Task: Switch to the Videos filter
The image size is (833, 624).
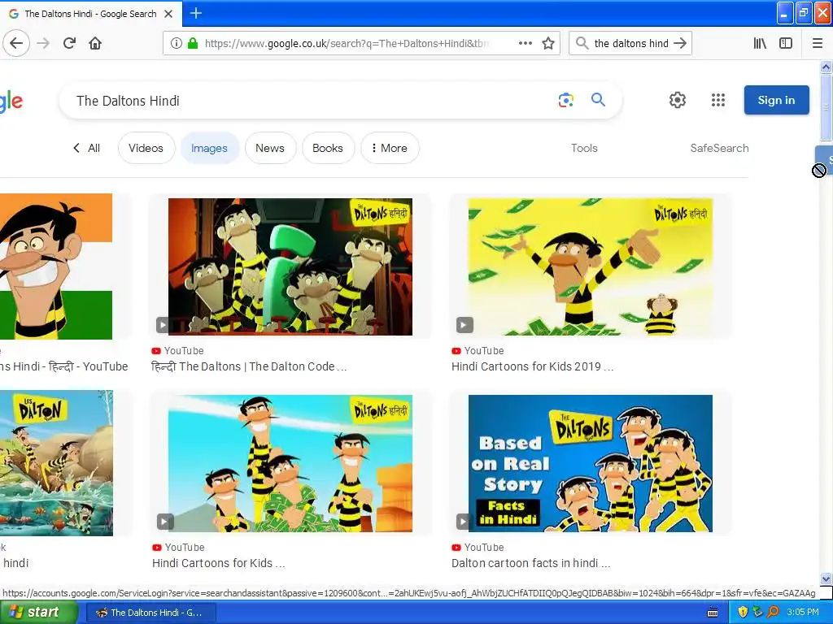Action: [x=146, y=148]
